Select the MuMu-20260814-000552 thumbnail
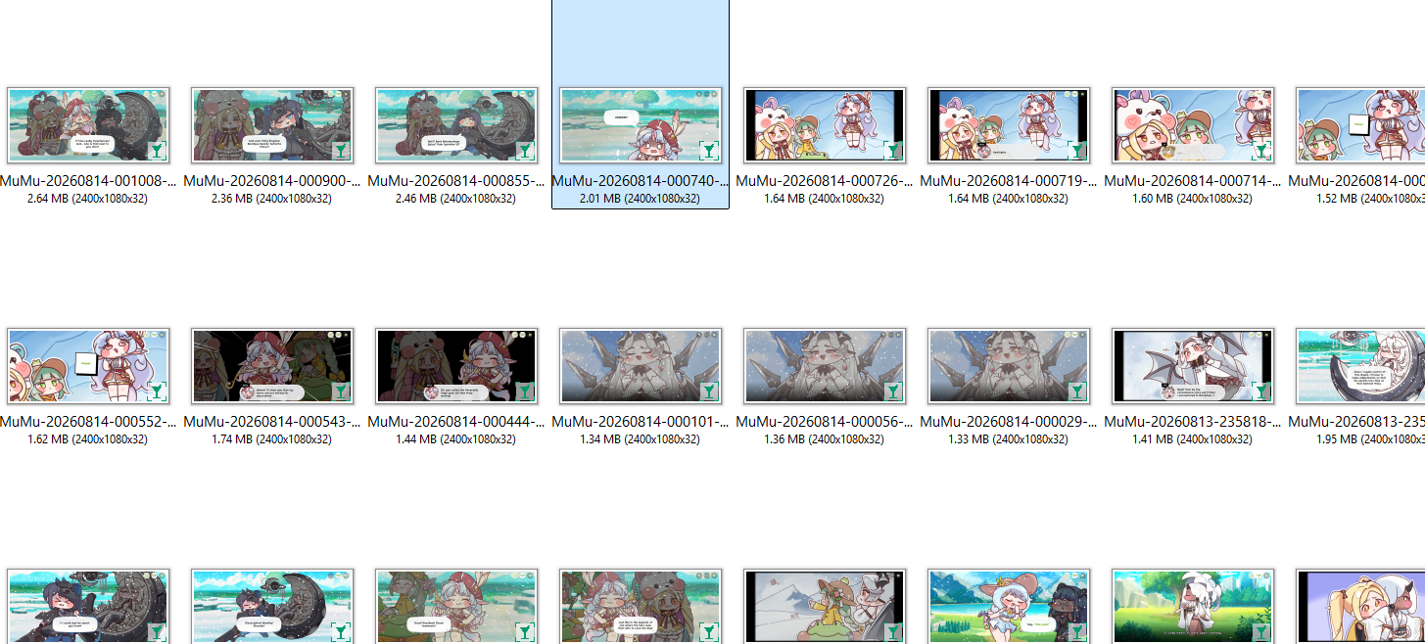 [x=88, y=366]
